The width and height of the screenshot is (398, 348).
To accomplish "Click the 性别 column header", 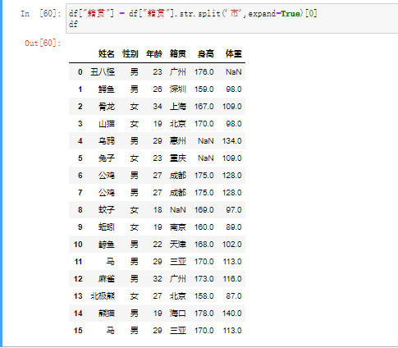I will point(130,53).
